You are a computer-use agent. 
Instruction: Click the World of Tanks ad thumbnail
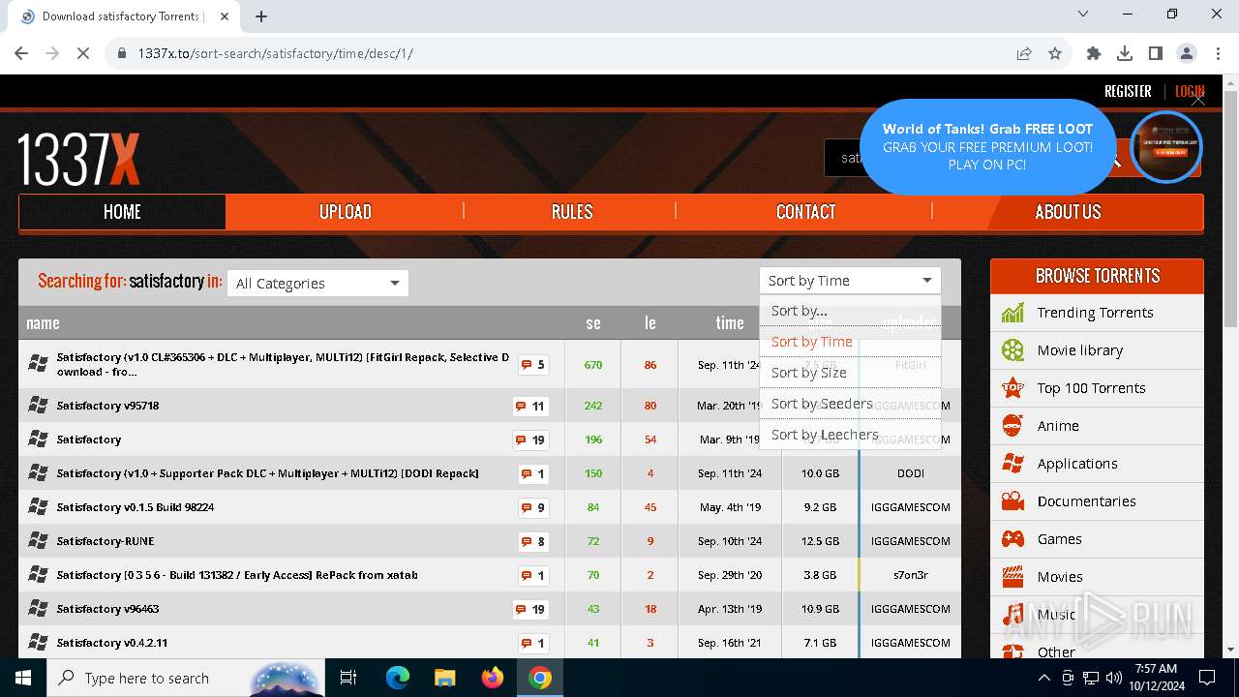click(x=1166, y=147)
